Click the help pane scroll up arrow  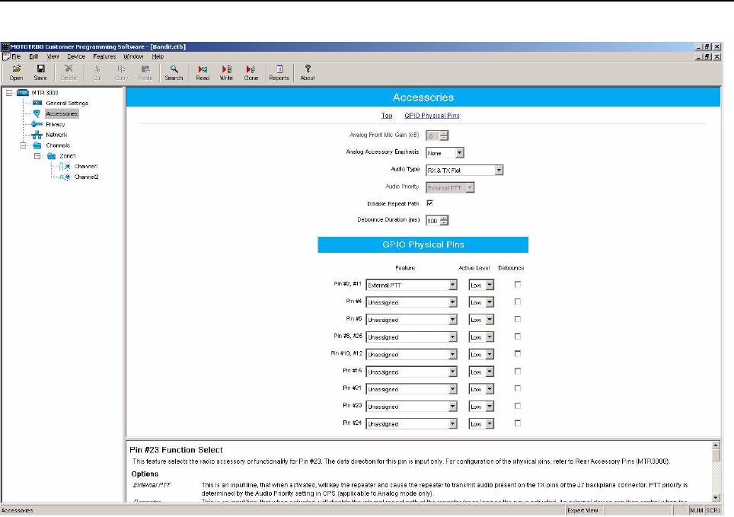tap(716, 445)
